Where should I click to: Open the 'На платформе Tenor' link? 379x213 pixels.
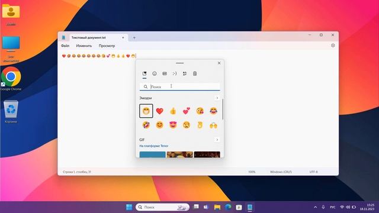coord(154,146)
